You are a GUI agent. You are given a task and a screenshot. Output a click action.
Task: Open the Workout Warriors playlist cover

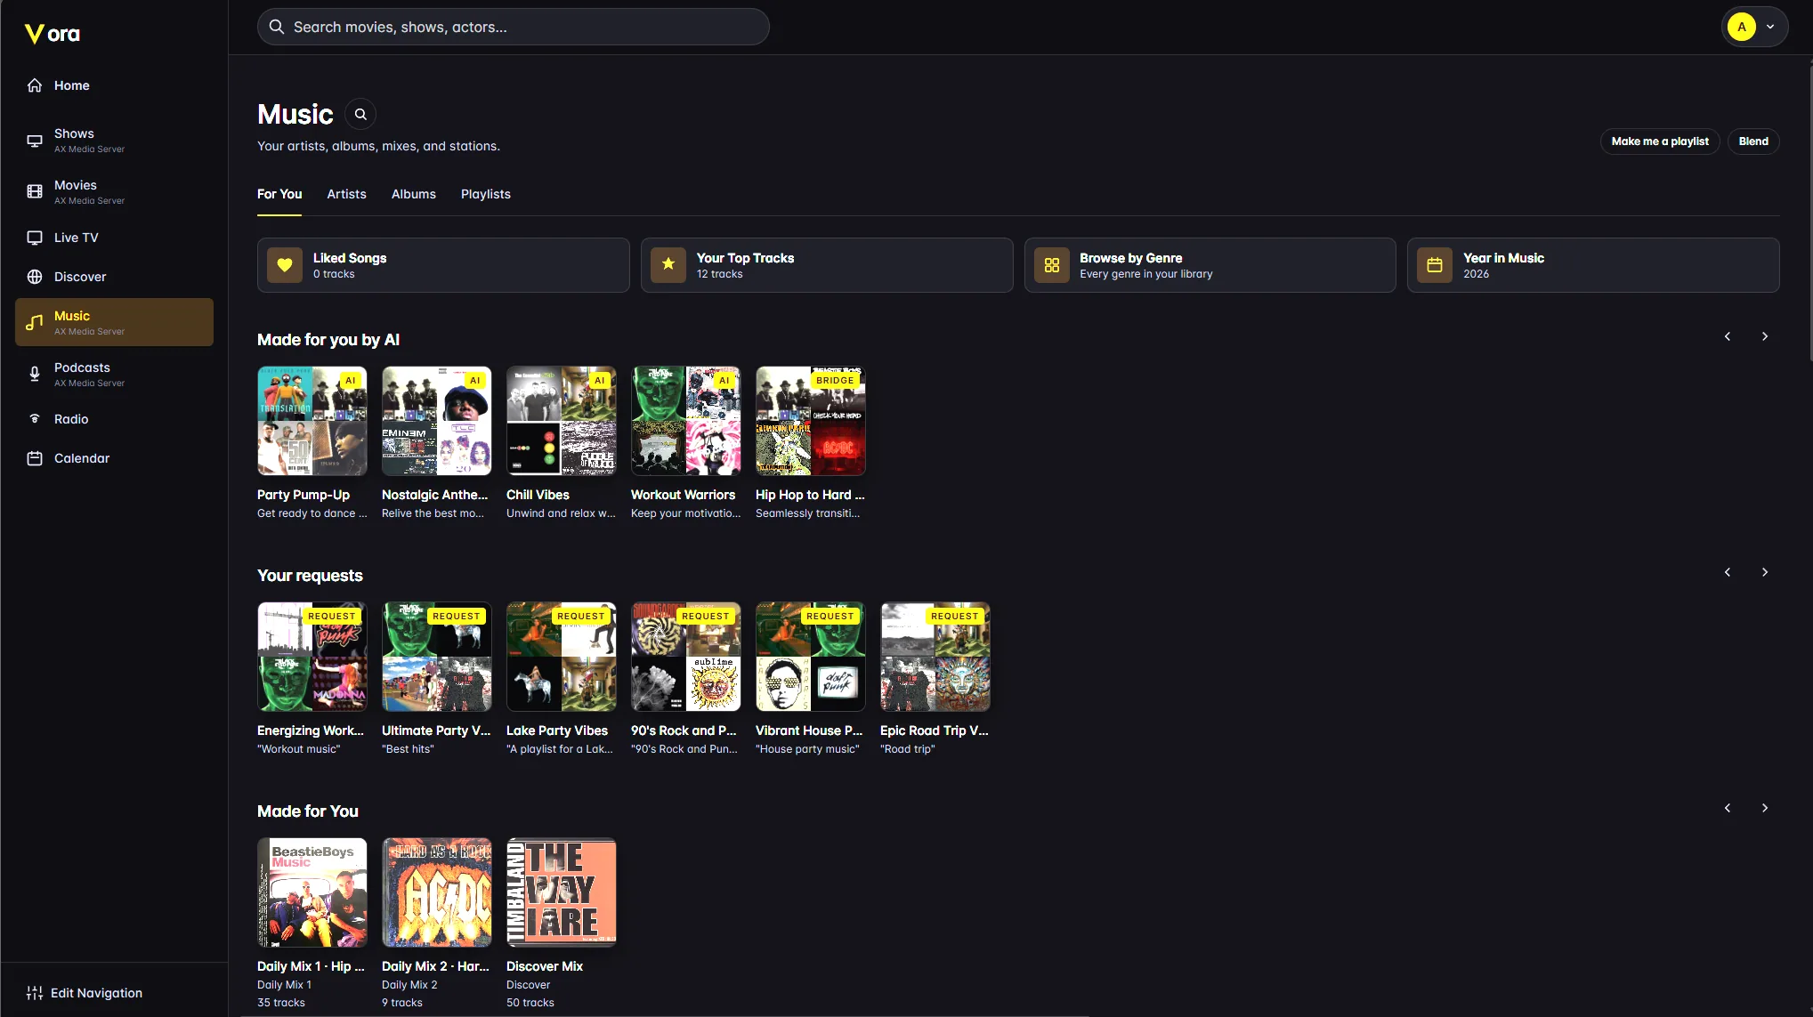[x=686, y=421]
